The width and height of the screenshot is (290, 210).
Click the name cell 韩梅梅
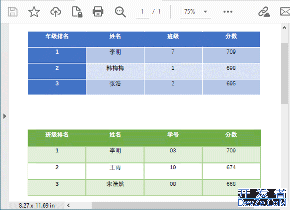[x=115, y=71]
